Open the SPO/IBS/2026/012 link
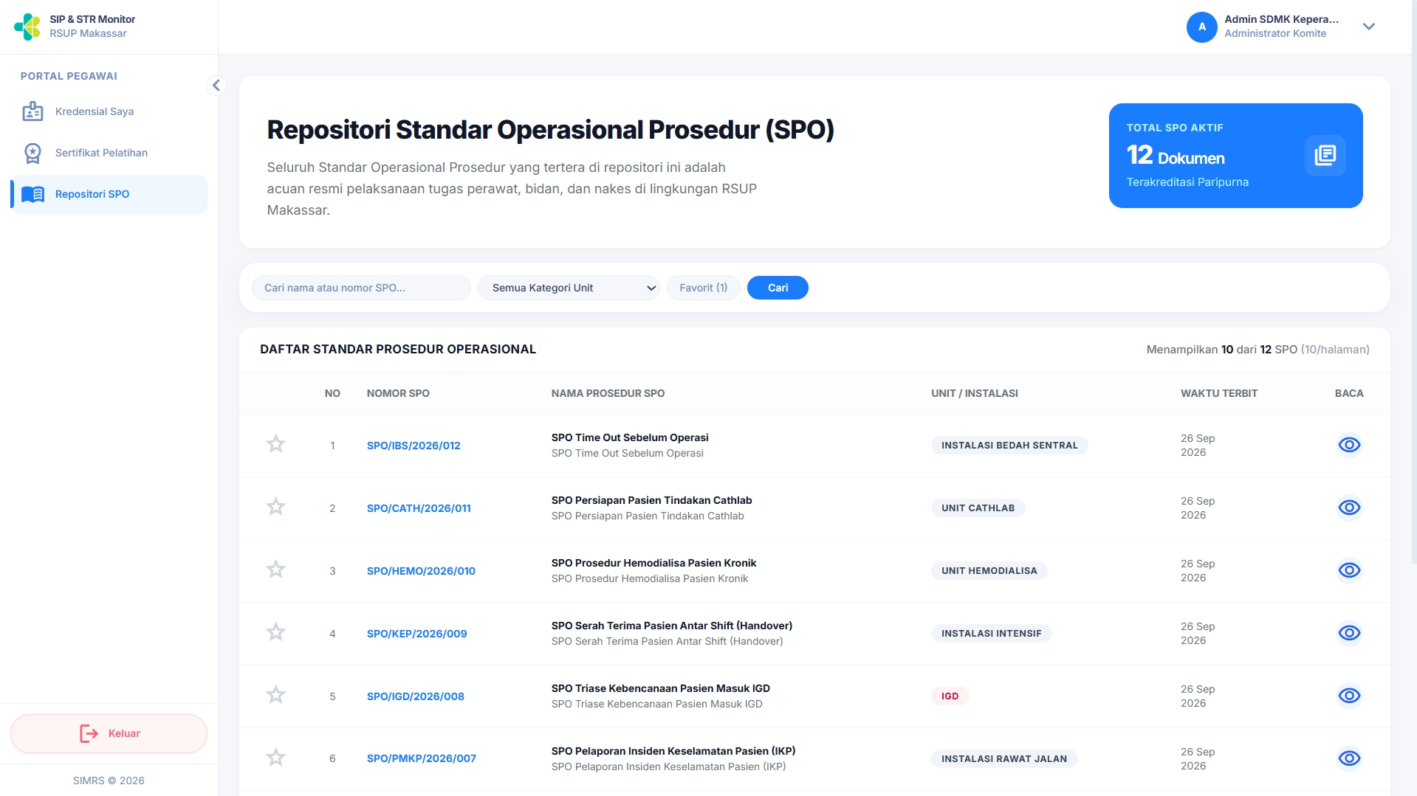The image size is (1417, 796). click(x=414, y=446)
